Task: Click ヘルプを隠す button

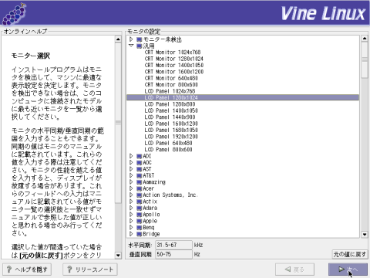Action: point(27,270)
